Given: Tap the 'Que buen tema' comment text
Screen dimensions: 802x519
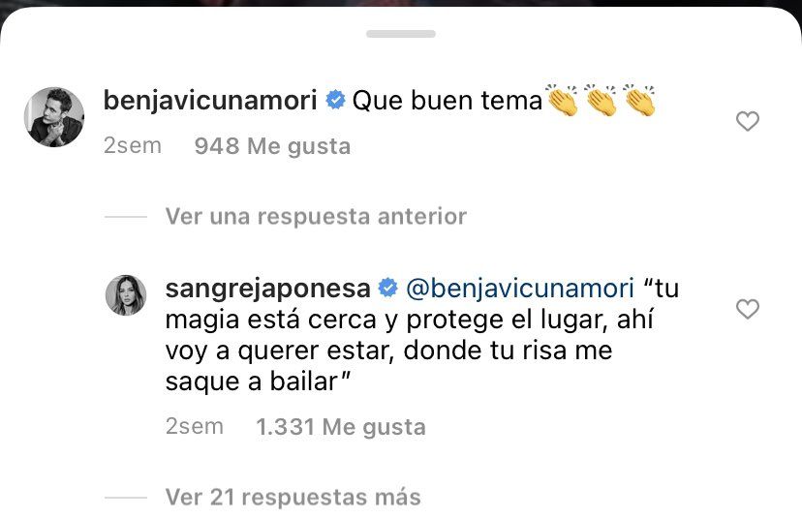Looking at the screenshot, I should coord(447,101).
